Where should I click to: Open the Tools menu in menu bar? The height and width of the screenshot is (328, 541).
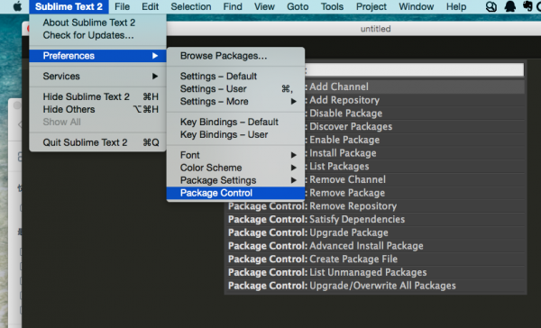332,6
